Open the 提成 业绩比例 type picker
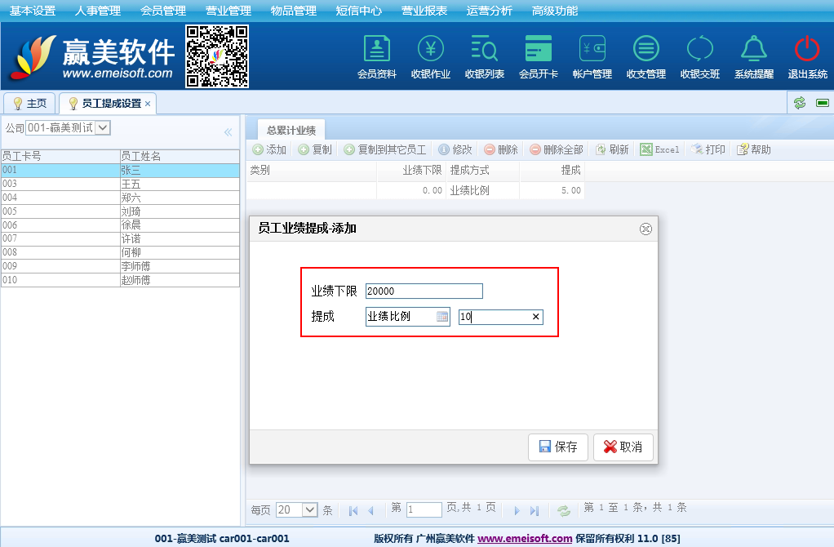Screen dimensions: 834x547 point(442,318)
